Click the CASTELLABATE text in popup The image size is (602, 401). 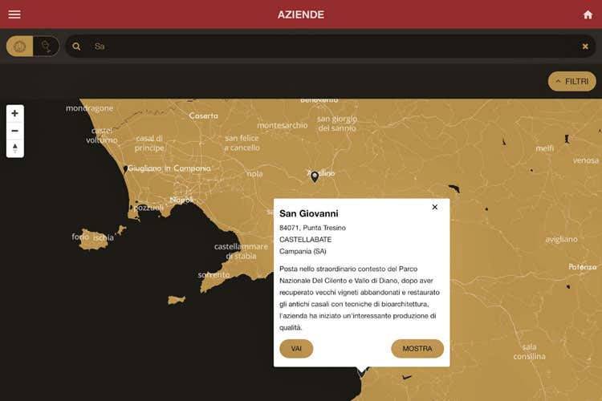click(x=305, y=240)
